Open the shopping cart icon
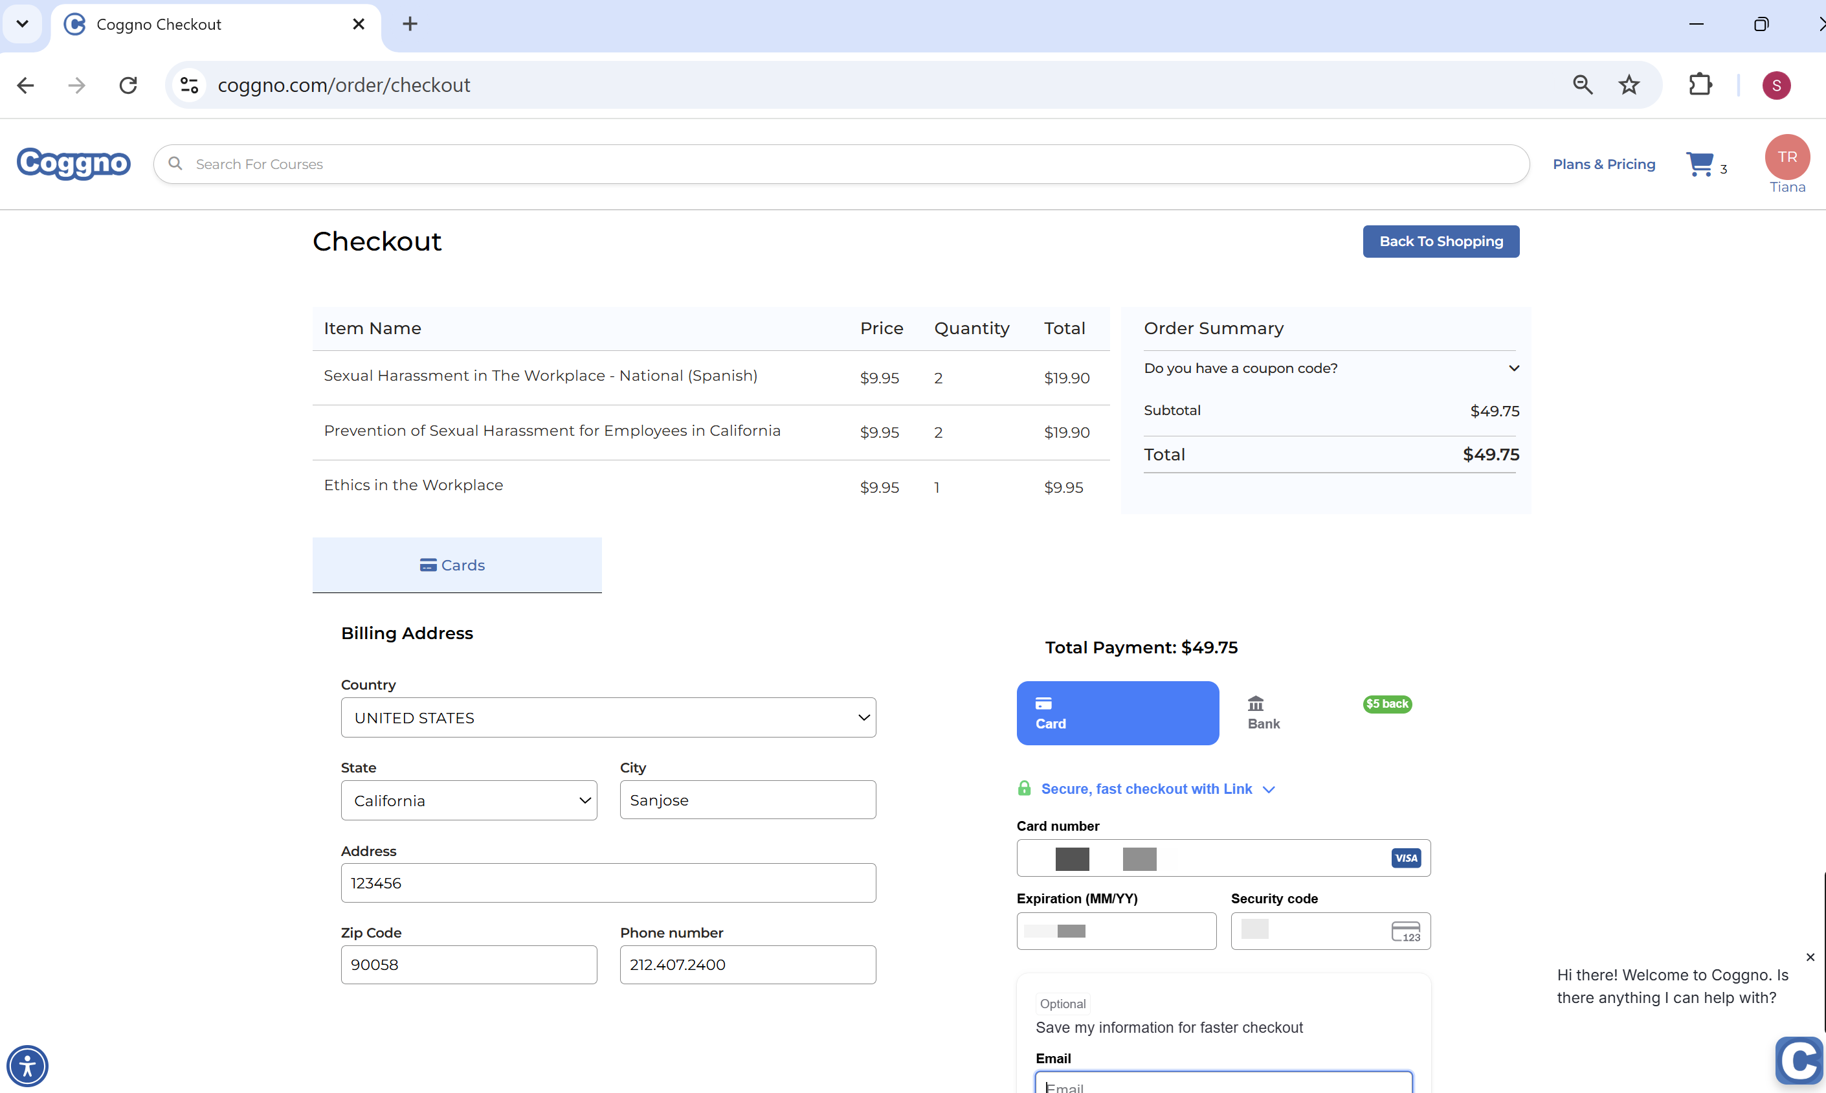This screenshot has height=1093, width=1826. pos(1700,164)
